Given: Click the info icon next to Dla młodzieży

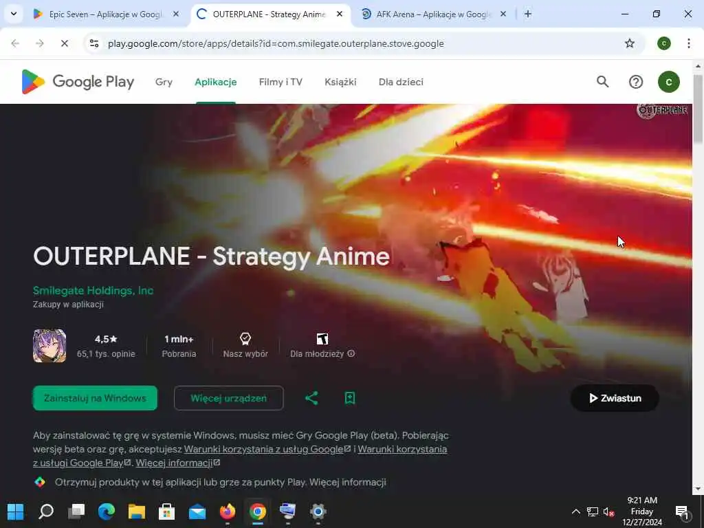Looking at the screenshot, I should (351, 353).
